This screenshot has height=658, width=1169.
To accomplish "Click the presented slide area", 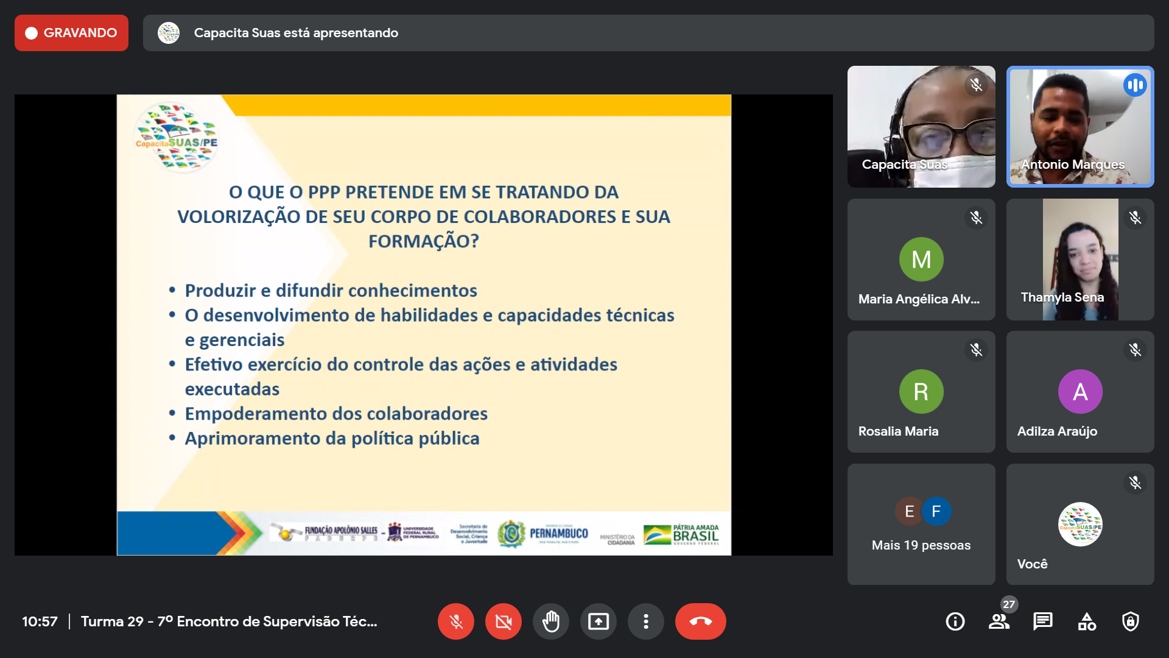I will point(424,324).
